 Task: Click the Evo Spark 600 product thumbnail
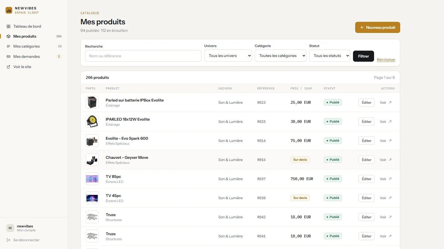92,141
